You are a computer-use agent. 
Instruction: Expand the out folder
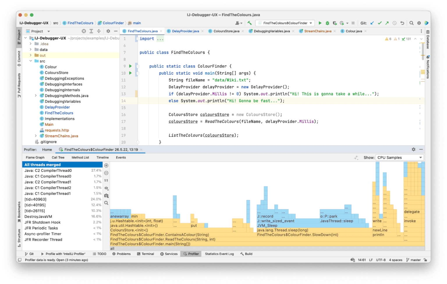pyautogui.click(x=31, y=55)
